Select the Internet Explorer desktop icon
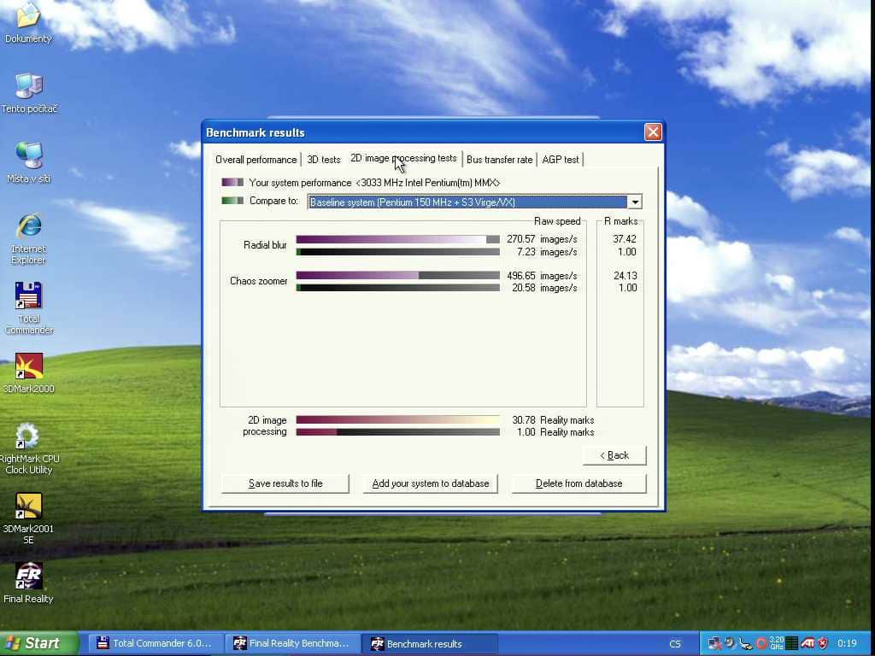 (28, 239)
